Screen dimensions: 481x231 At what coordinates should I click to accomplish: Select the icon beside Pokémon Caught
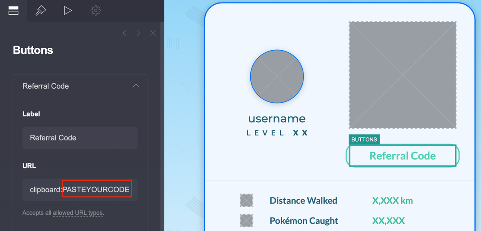pyautogui.click(x=246, y=221)
